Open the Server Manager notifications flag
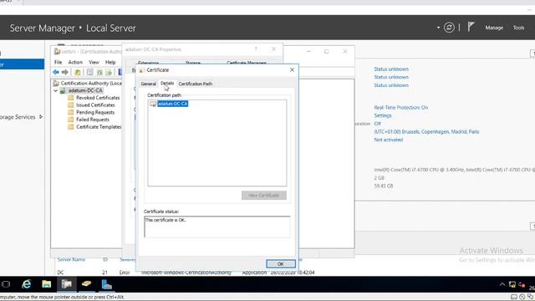The height and width of the screenshot is (301, 535). coord(471,27)
